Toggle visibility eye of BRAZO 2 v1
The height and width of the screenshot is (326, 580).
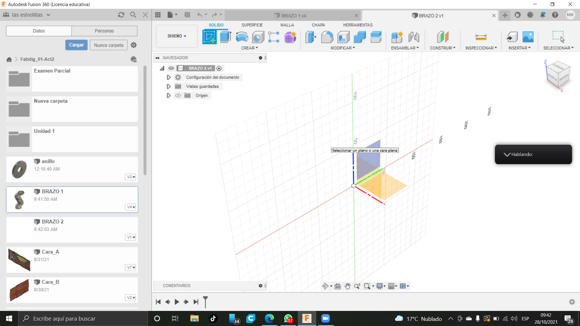click(171, 68)
